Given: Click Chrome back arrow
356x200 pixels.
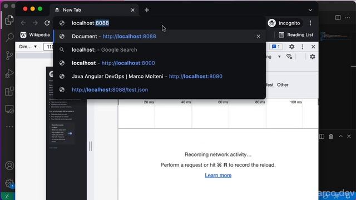Looking at the screenshot, I should 23,23.
